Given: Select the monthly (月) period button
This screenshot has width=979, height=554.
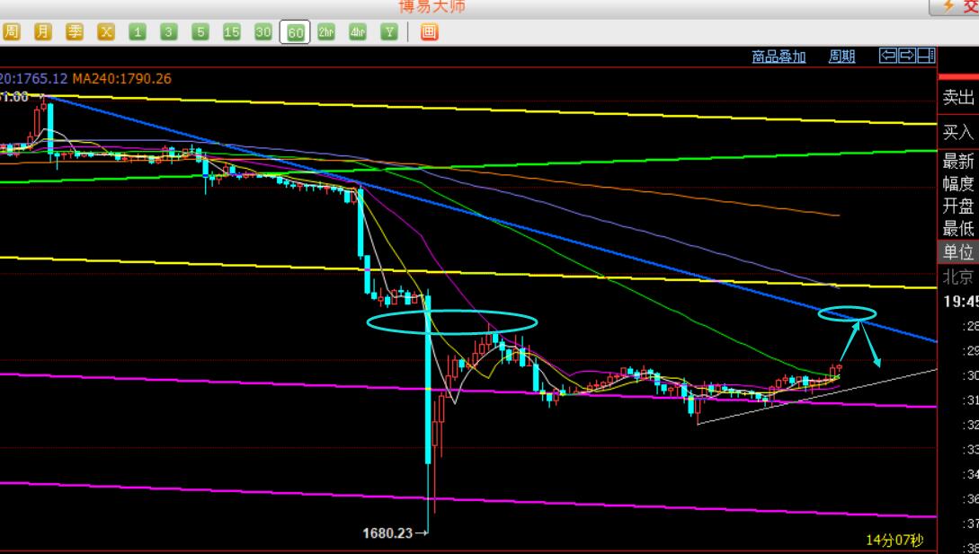Looking at the screenshot, I should point(42,31).
